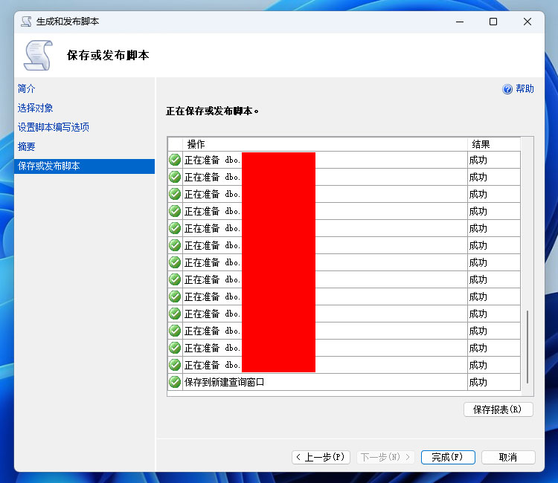The height and width of the screenshot is (483, 558).
Task: Click 完成(F) to finish the wizard
Action: [448, 457]
